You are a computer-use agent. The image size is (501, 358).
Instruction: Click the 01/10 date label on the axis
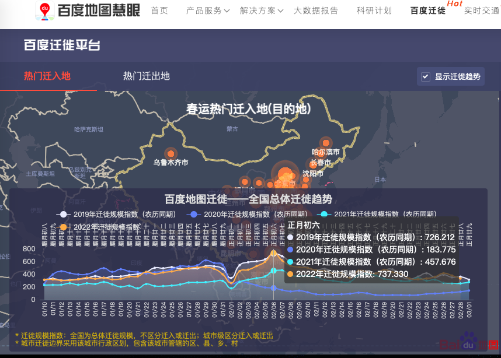pyautogui.click(x=44, y=309)
